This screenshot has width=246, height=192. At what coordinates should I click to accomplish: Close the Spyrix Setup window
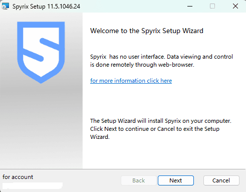click(x=235, y=6)
